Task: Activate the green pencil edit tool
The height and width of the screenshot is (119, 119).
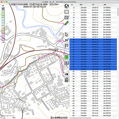Action: pos(67,23)
